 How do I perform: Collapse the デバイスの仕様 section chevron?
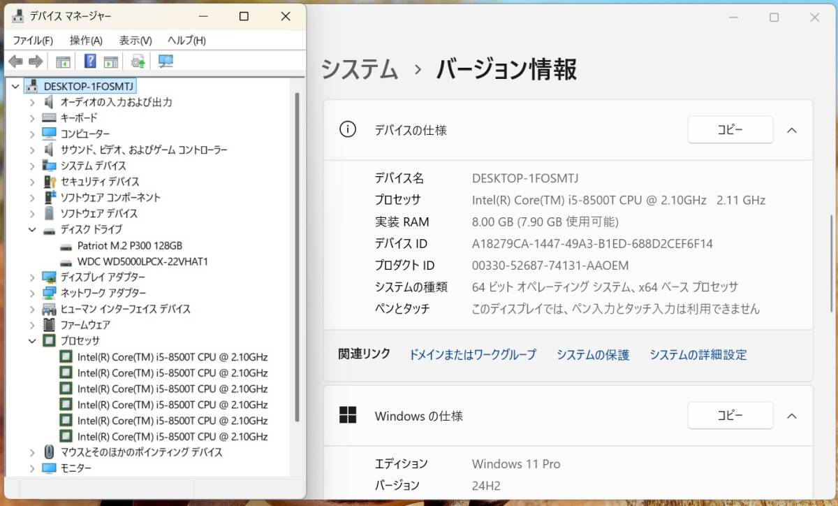coord(791,130)
